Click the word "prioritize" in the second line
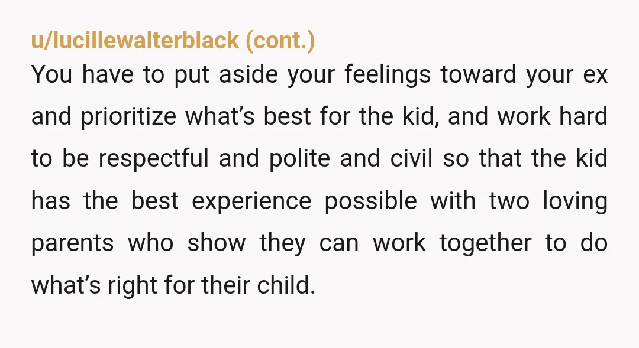 click(x=128, y=117)
